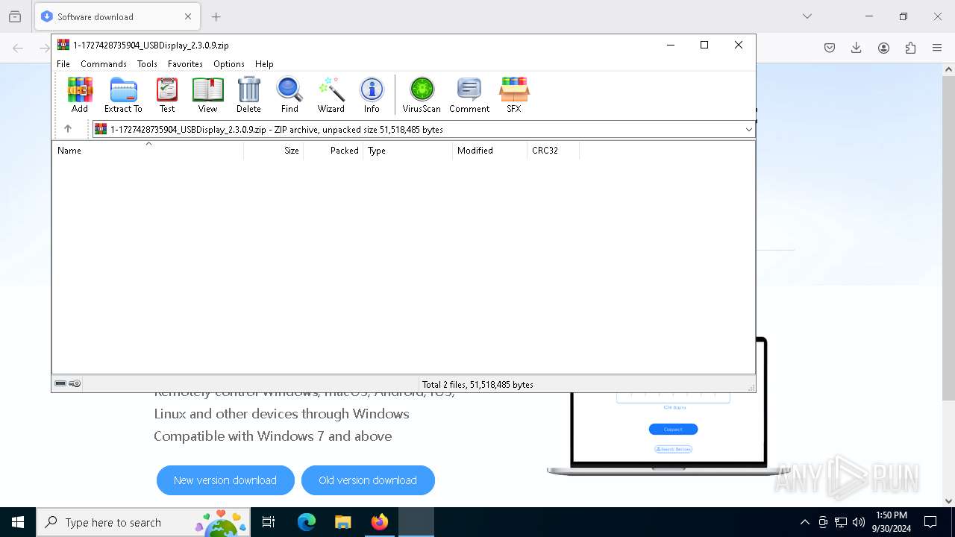Sort by the Modified column header

[x=490, y=151]
